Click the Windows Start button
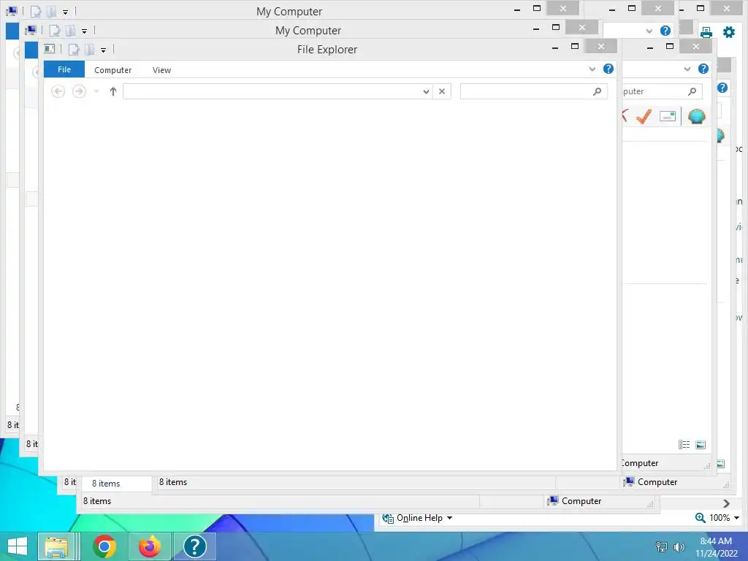Viewport: 748px width, 561px height. (x=18, y=546)
